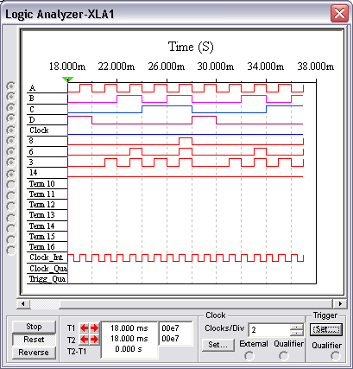Move cursor T1 right with red arrow
The image size is (353, 369).
click(x=94, y=328)
